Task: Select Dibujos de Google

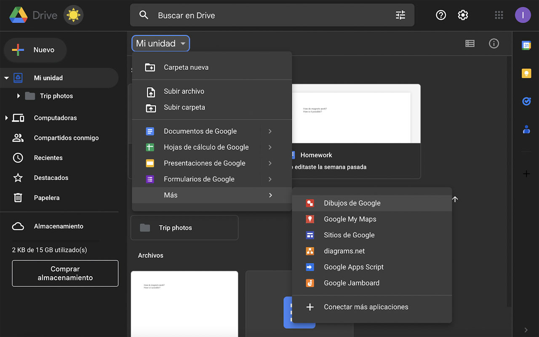Action: point(372,203)
